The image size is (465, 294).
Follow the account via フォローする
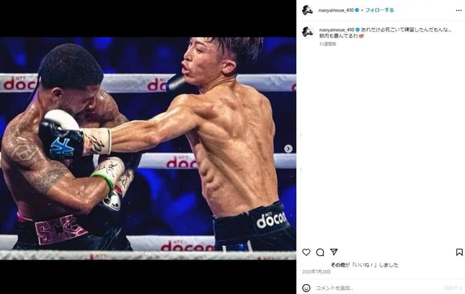point(379,10)
